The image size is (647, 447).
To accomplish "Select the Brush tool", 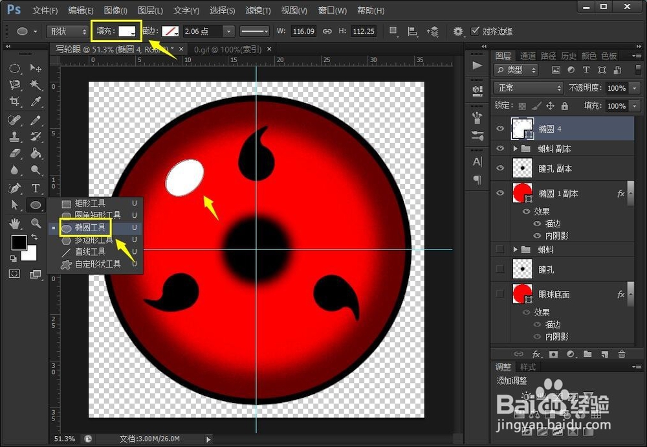I will 36,120.
